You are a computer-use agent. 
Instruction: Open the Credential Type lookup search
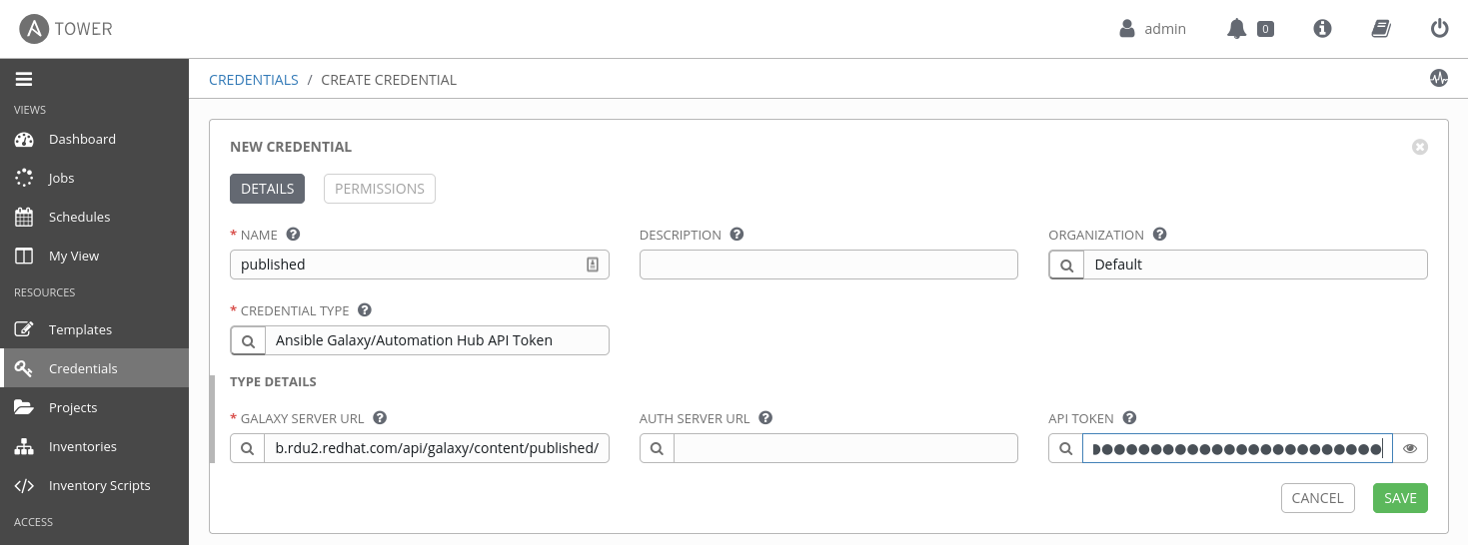[x=248, y=340]
